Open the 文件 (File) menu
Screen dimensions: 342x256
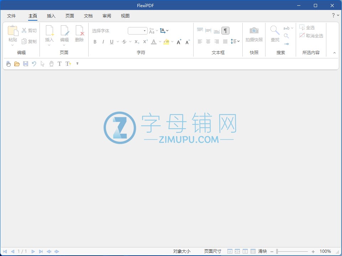[x=11, y=16]
